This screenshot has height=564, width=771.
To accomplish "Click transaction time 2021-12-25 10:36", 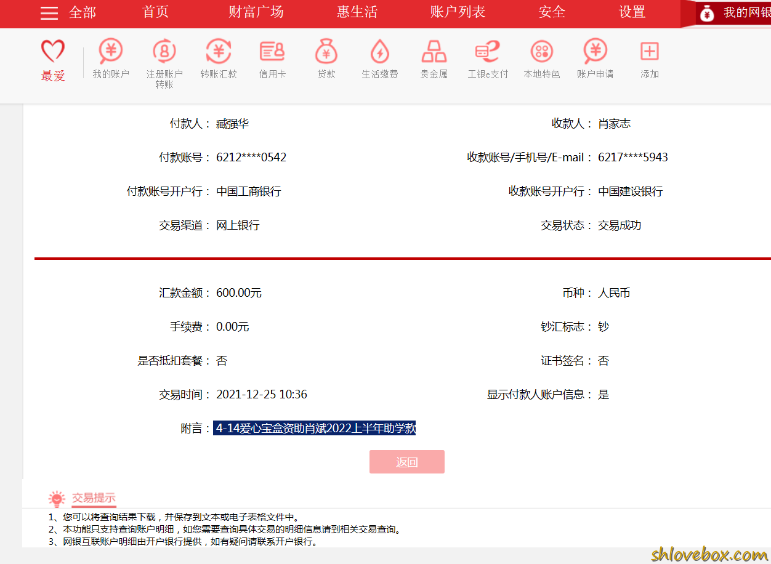I will point(262,395).
